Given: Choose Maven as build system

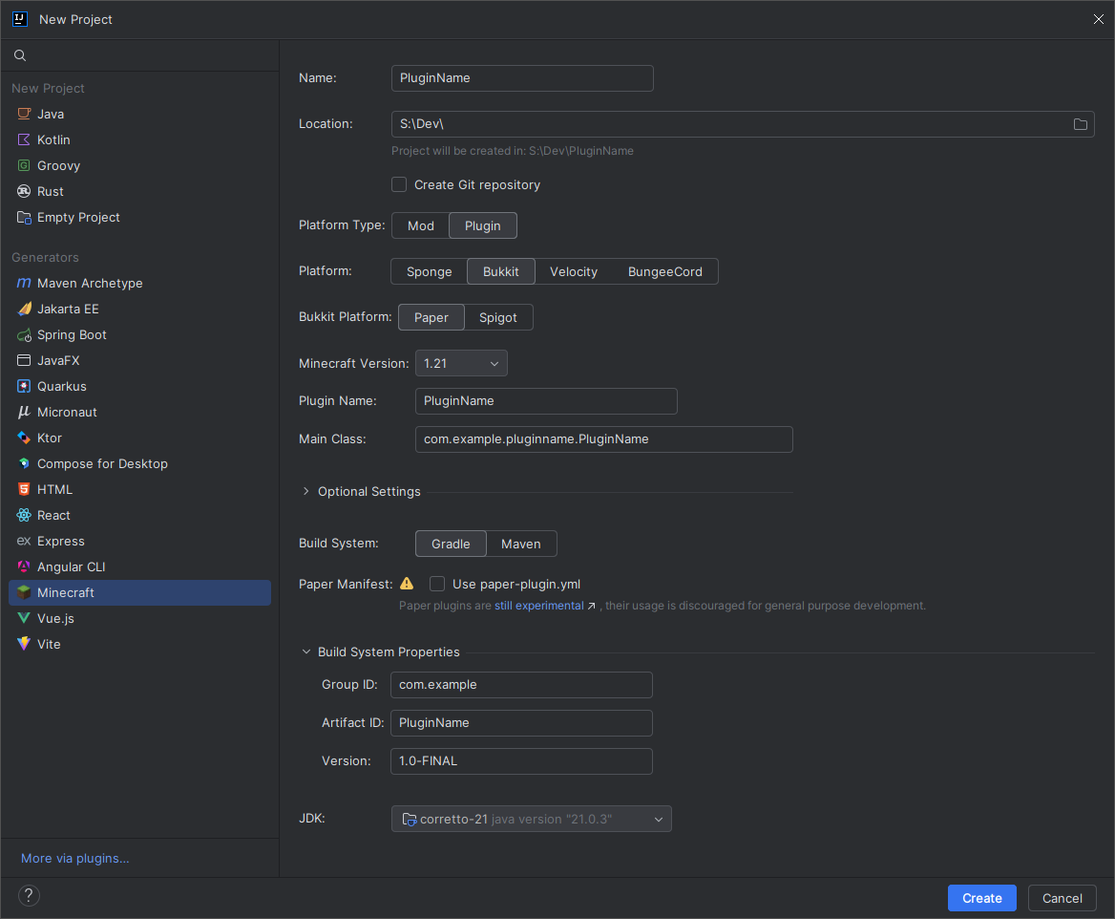Looking at the screenshot, I should click(520, 544).
